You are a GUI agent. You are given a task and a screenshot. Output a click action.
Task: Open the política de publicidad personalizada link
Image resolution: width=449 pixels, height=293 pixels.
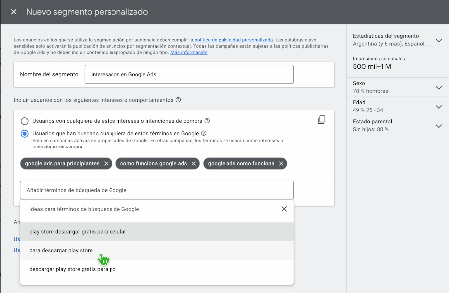tap(233, 40)
